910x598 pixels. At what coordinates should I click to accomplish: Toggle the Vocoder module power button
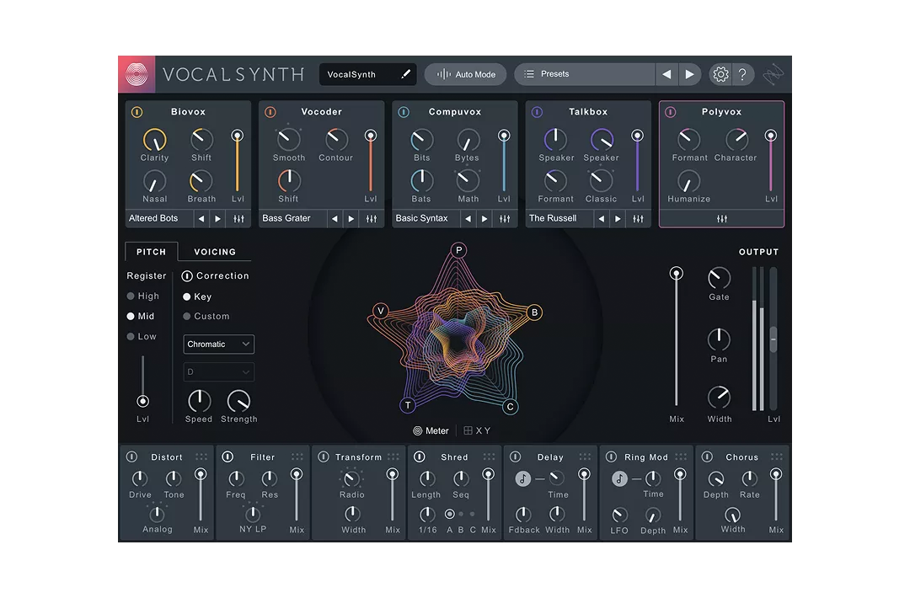pyautogui.click(x=270, y=112)
